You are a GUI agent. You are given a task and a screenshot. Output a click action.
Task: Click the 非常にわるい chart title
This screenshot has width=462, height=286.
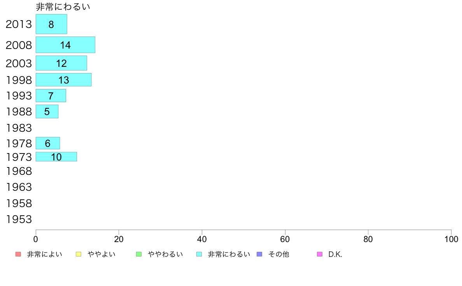coord(63,7)
